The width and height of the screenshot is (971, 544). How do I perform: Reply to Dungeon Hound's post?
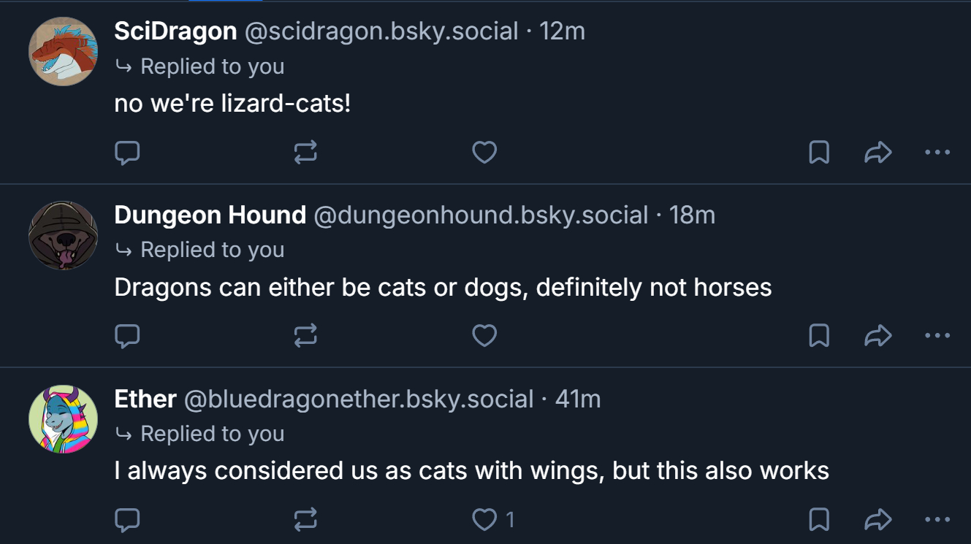click(128, 335)
